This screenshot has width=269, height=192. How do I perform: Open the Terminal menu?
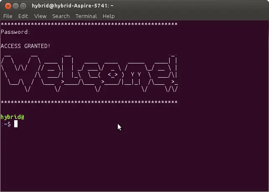click(x=86, y=16)
